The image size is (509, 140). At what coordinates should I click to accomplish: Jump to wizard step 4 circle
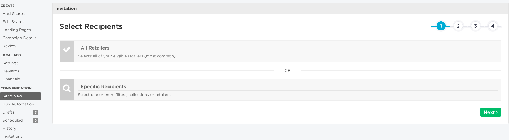pyautogui.click(x=493, y=26)
